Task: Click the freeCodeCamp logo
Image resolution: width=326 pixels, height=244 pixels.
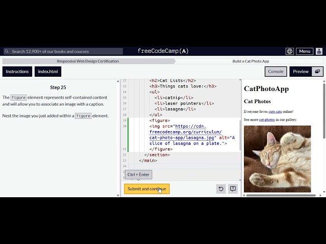Action: (163, 51)
